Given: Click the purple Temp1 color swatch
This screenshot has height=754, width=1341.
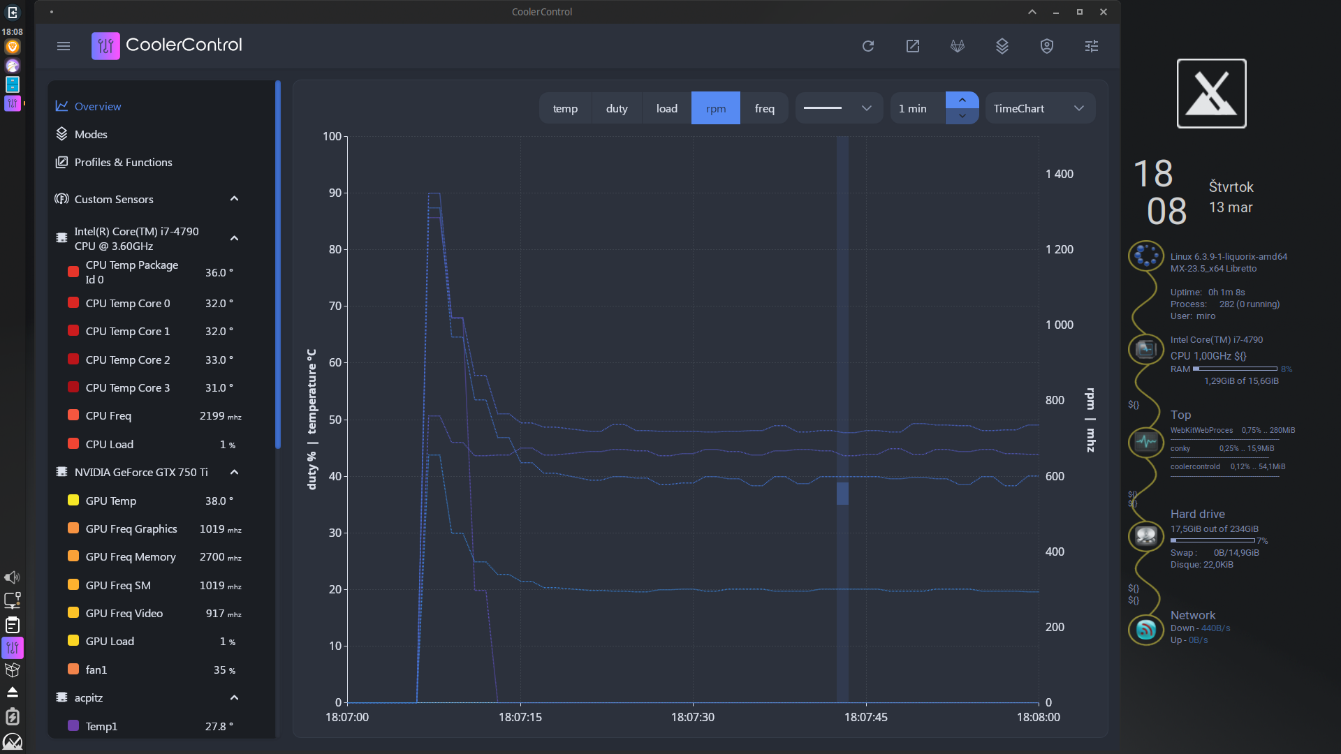Looking at the screenshot, I should pos(73,725).
